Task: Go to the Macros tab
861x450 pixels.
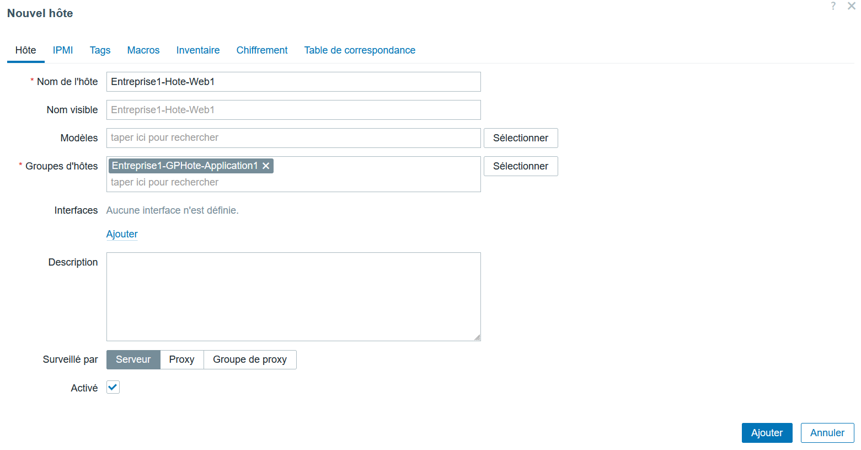Action: [143, 50]
